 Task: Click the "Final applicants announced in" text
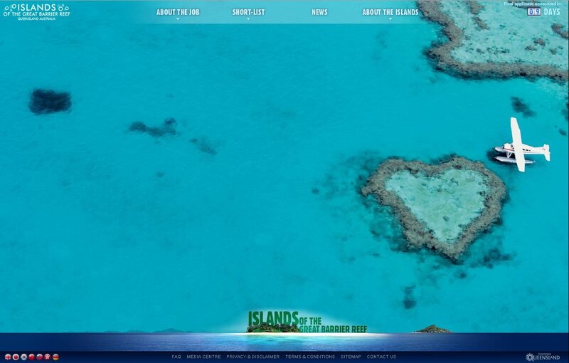[x=532, y=4]
